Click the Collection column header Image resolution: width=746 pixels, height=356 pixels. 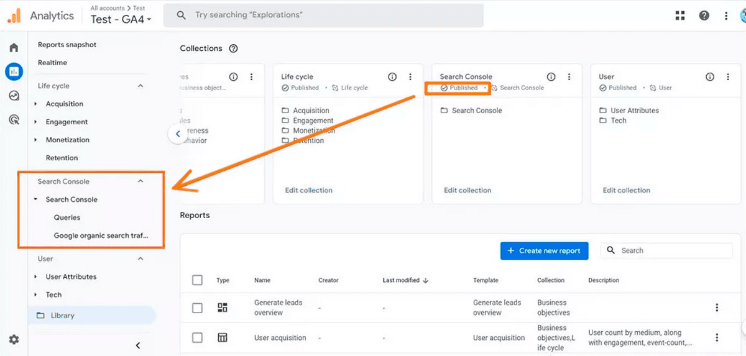coord(551,280)
